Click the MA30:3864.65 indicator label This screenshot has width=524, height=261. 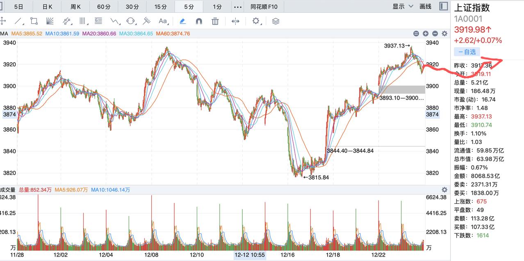pyautogui.click(x=136, y=34)
